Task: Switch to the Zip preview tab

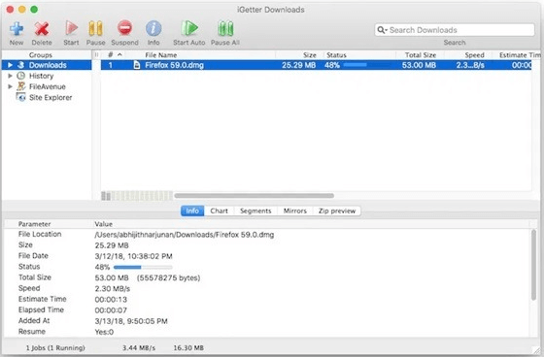Action: tap(337, 211)
